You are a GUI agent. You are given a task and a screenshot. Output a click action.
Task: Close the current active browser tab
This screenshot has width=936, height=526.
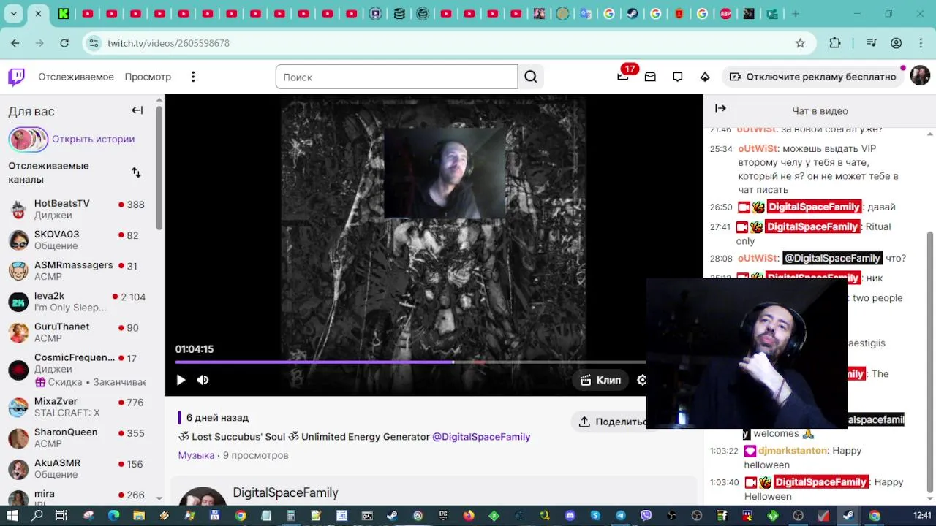38,13
